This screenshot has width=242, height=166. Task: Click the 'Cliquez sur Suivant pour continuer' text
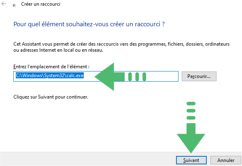coord(51,97)
